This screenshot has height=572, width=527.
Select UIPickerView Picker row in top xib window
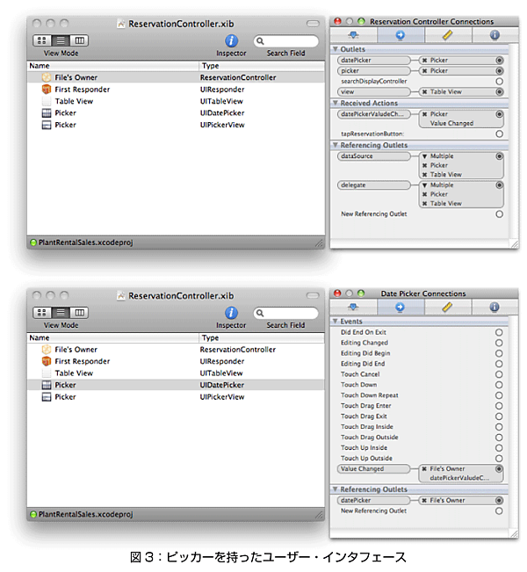[x=176, y=125]
